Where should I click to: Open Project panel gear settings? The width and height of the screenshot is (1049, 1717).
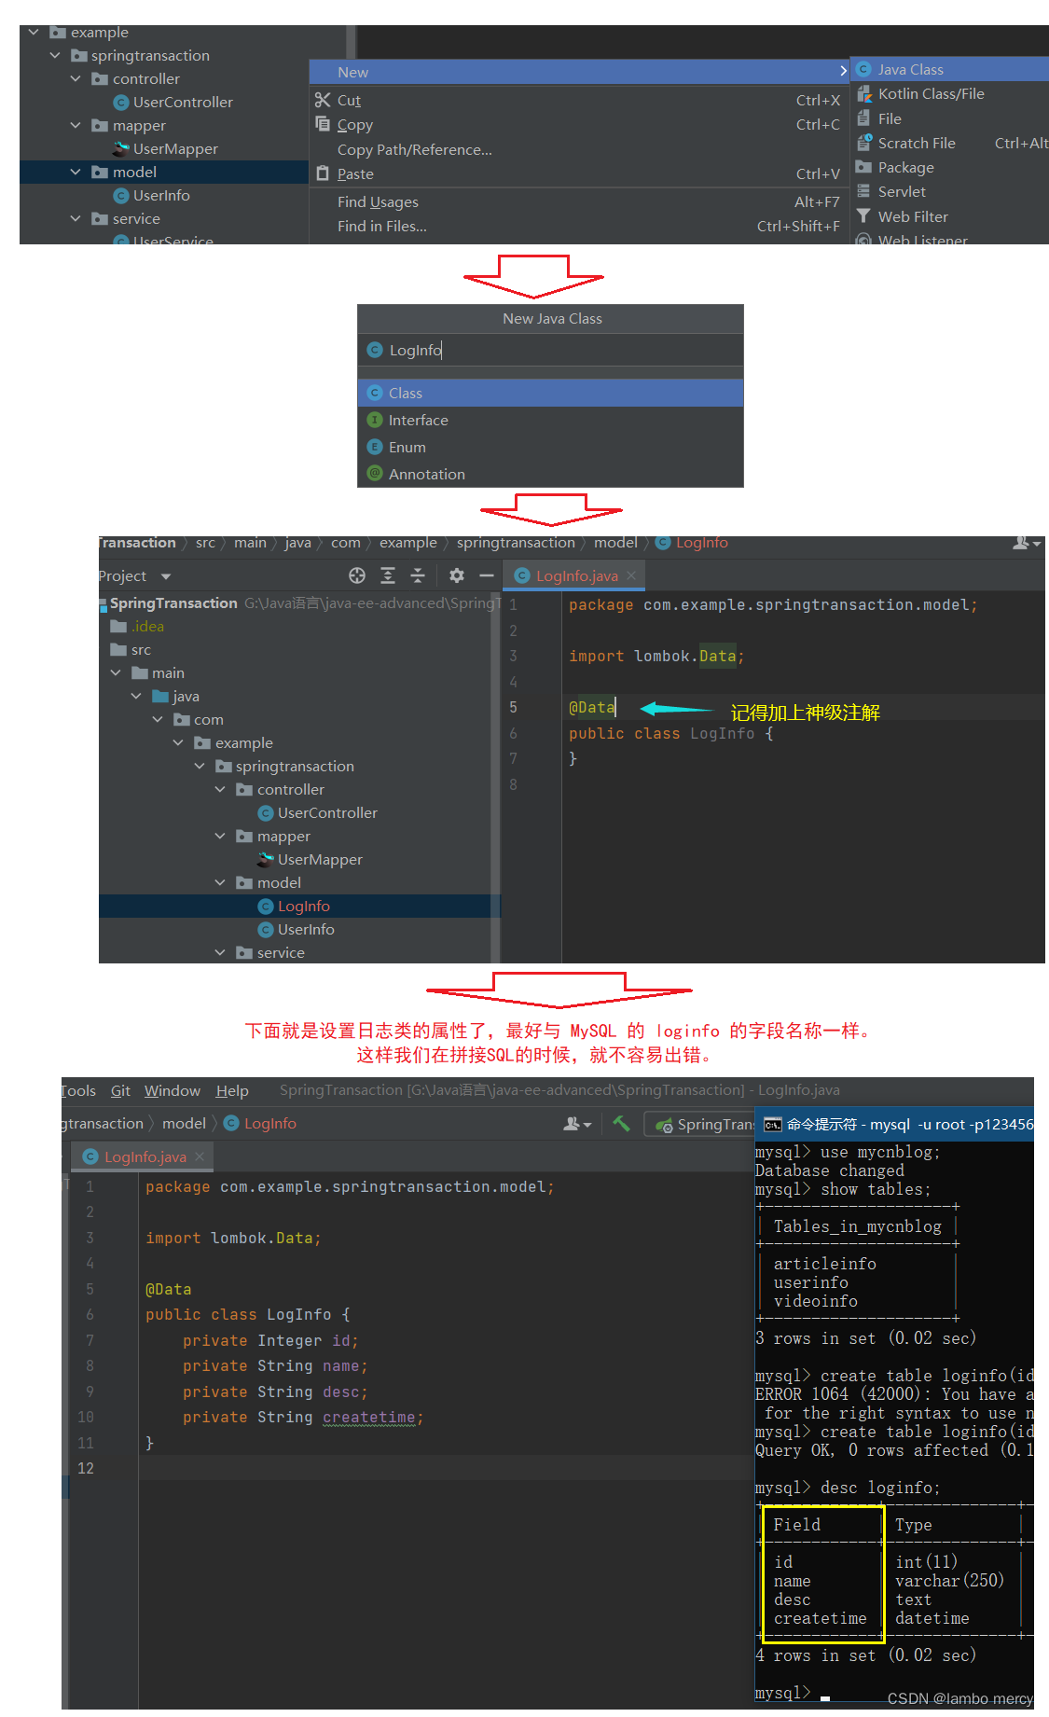pos(457,575)
